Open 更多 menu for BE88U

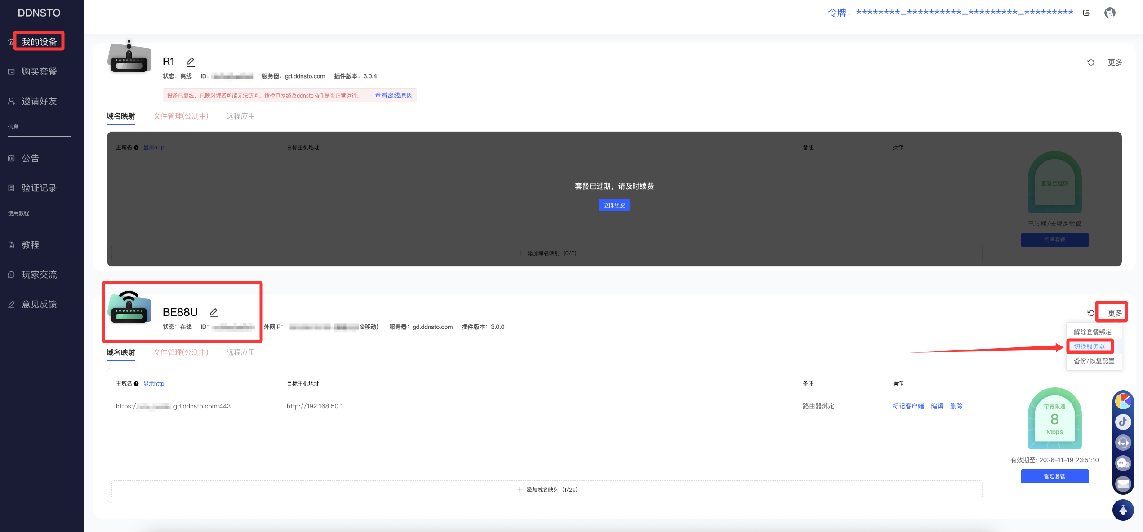coord(1115,313)
